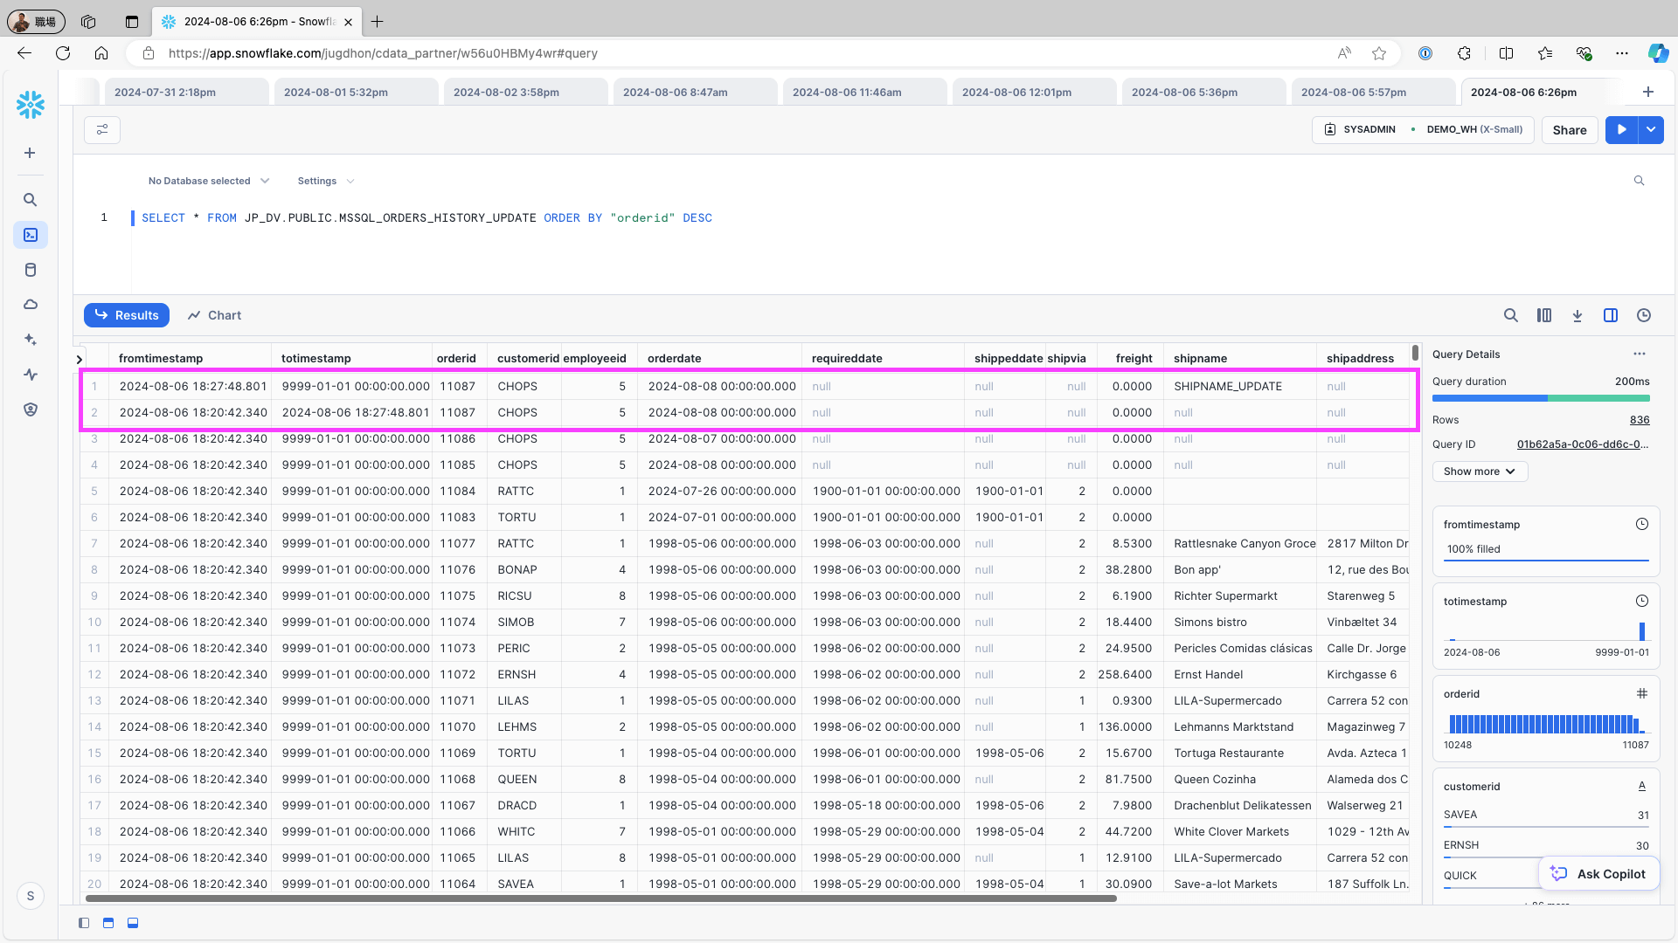Click the download results icon
The height and width of the screenshot is (943, 1678).
[1577, 315]
